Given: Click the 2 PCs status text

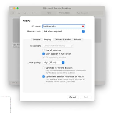Looking at the screenshot, I should click(14, 82).
